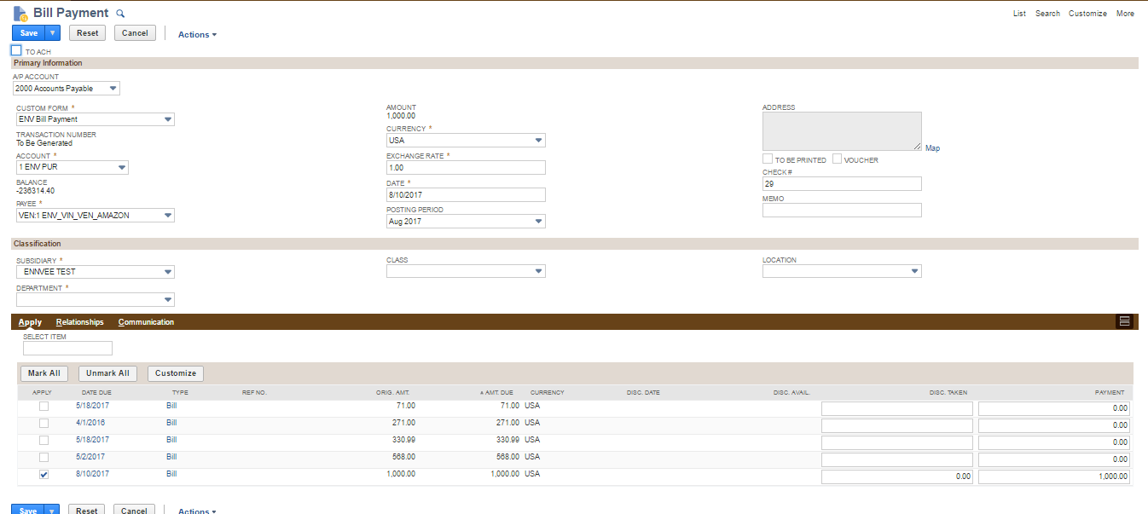
Task: Open the Communication subtab
Action: click(146, 321)
